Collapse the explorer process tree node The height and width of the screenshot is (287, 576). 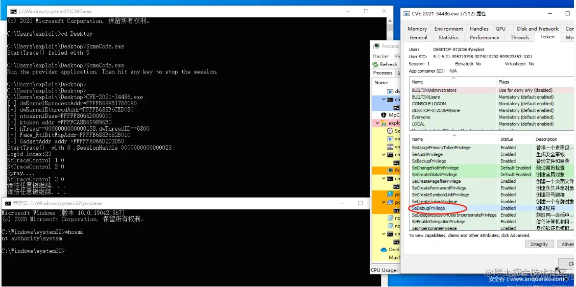[378, 123]
